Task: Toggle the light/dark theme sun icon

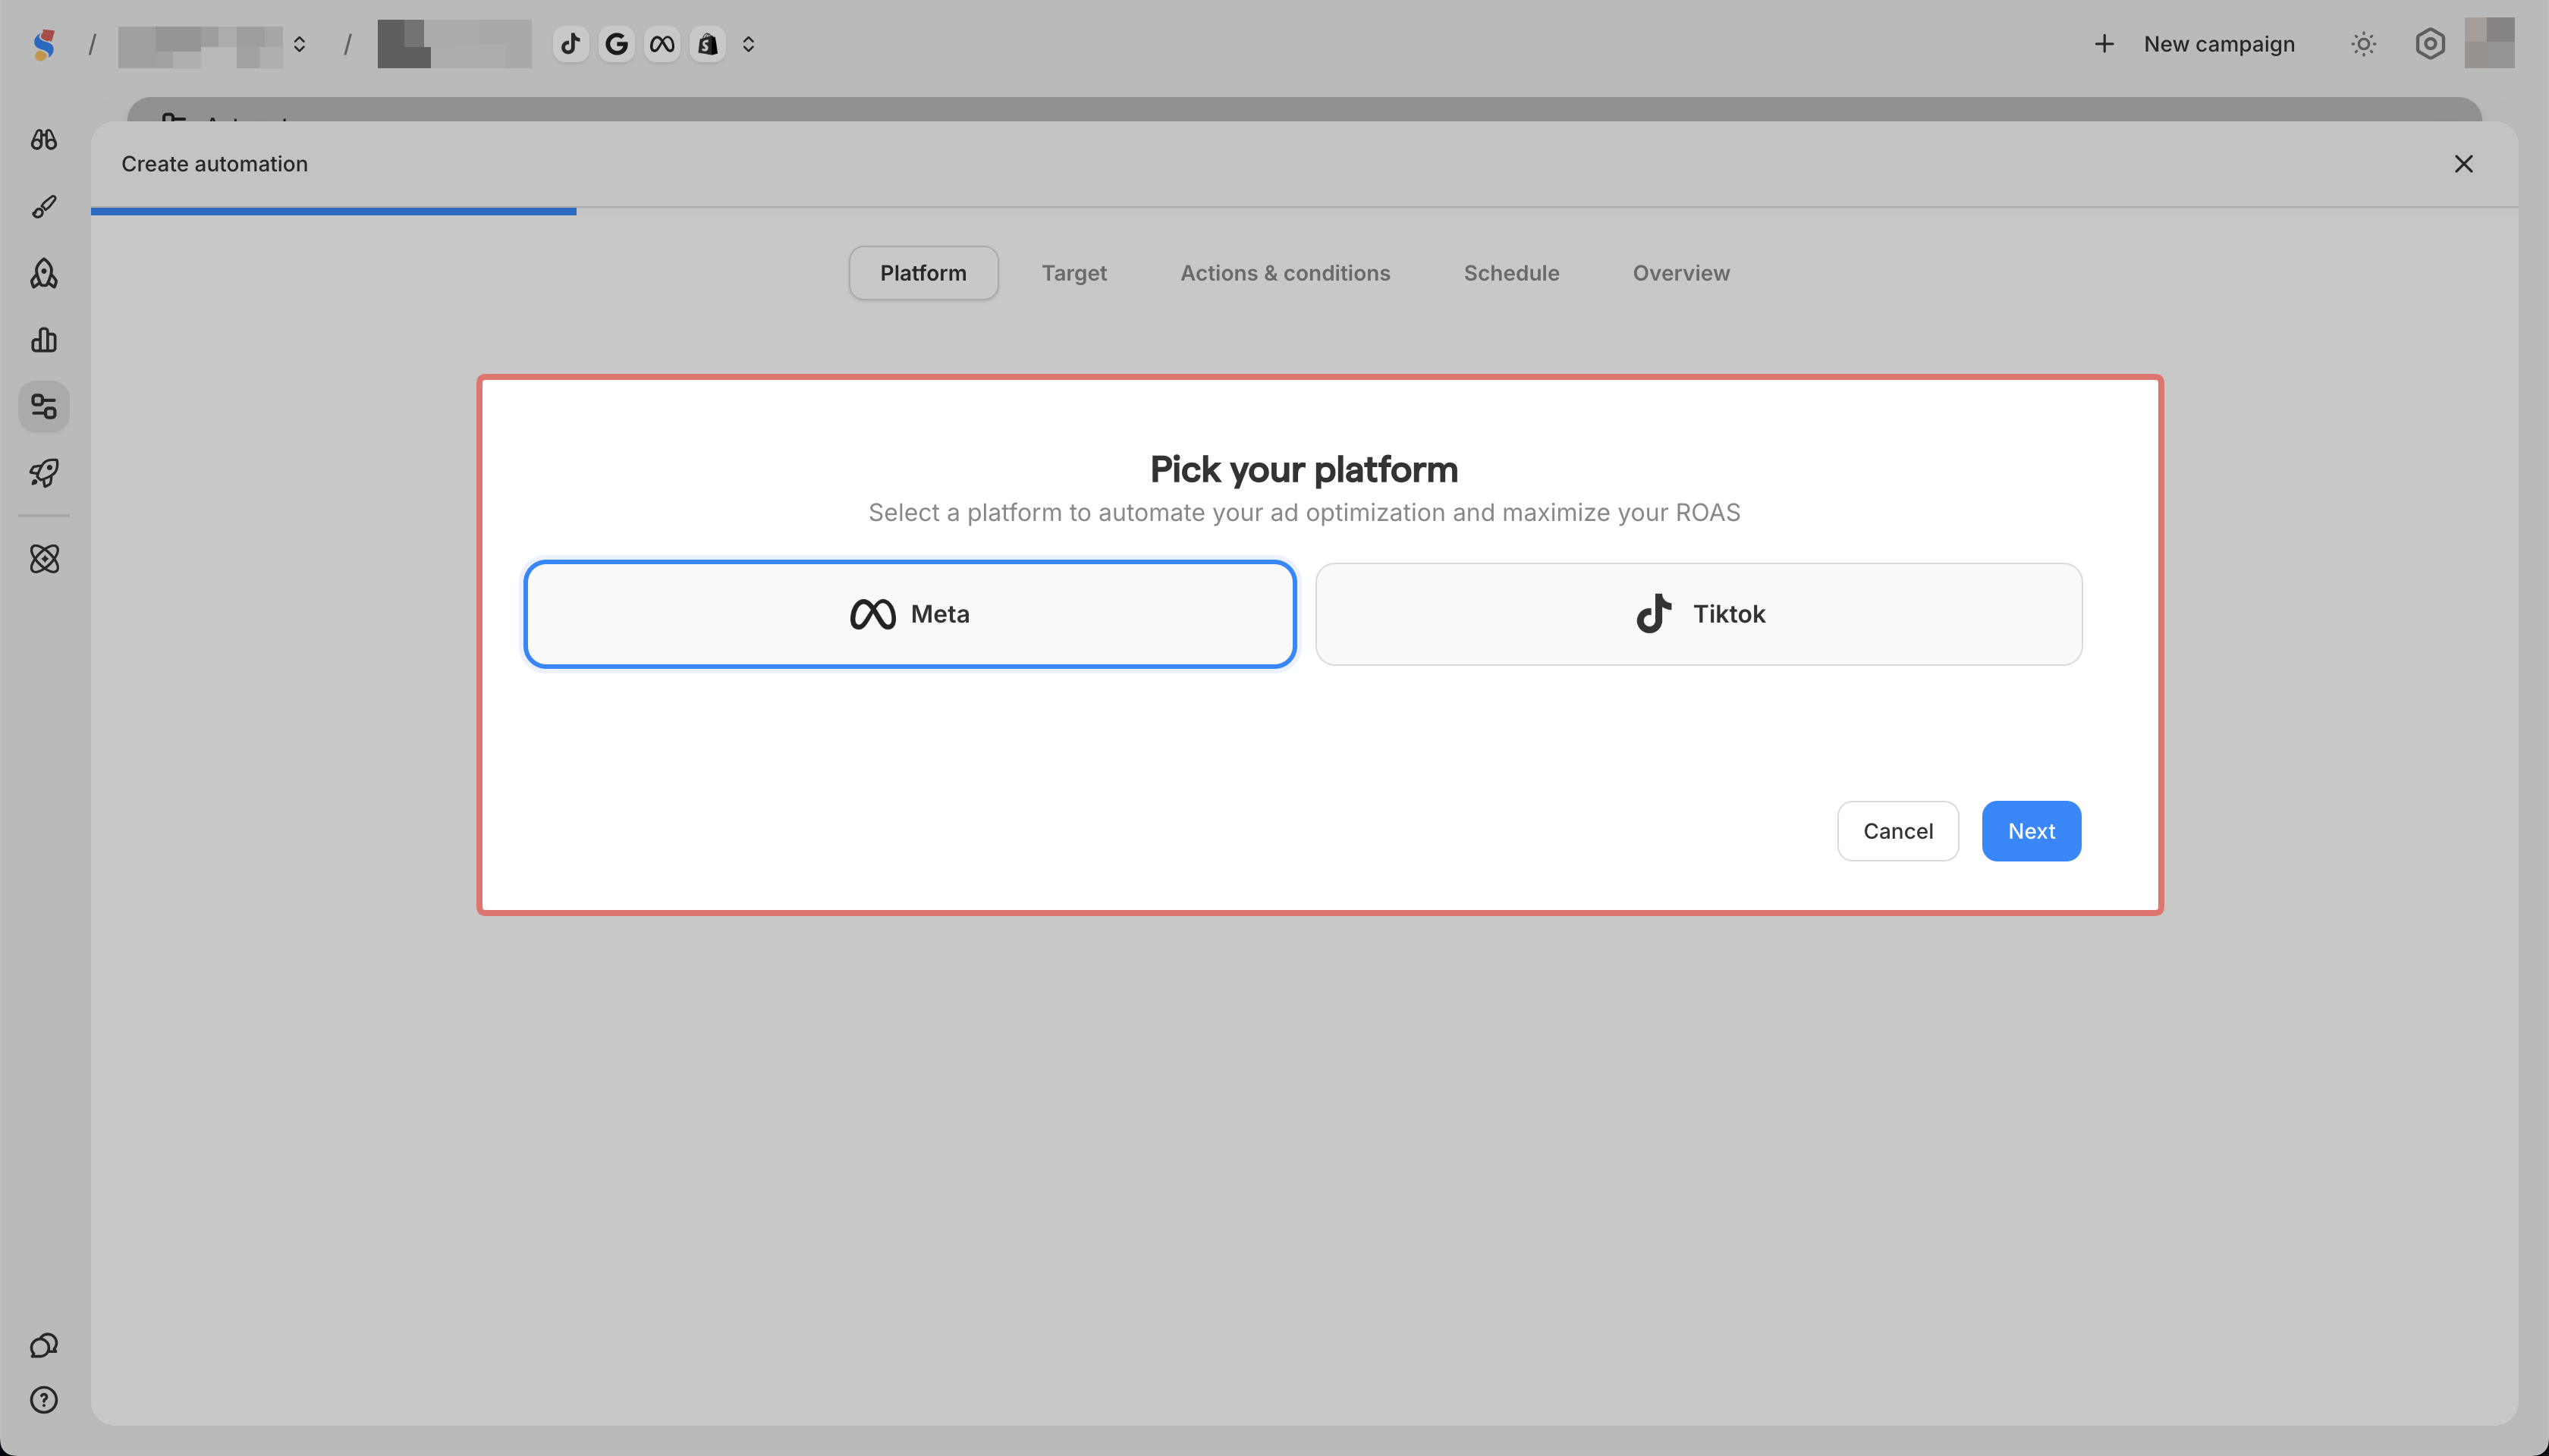Action: pyautogui.click(x=2363, y=44)
